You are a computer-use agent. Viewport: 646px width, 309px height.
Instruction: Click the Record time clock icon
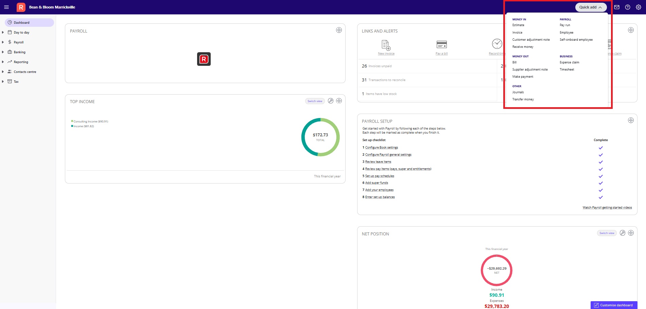tap(497, 44)
